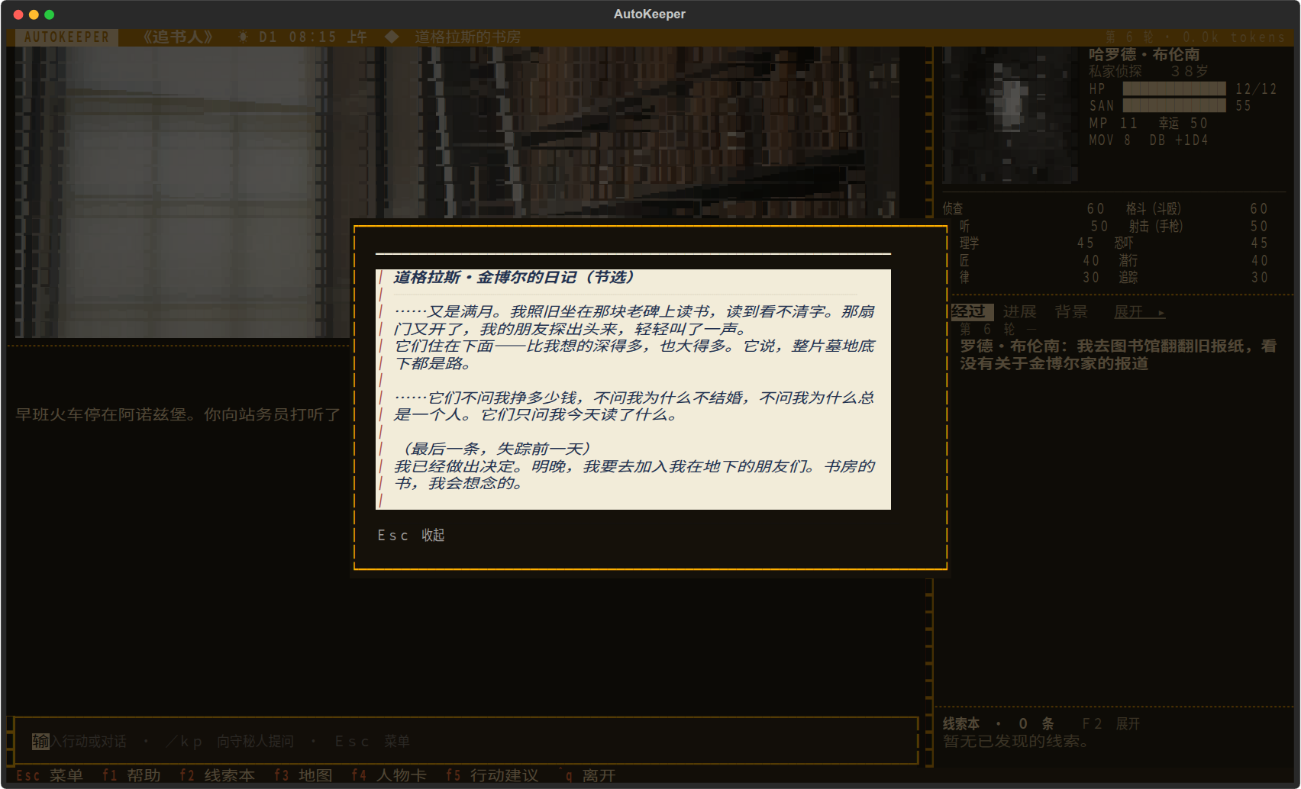This screenshot has width=1301, height=789.
Task: Click the 暂无已发现的线索 message
Action: [x=1015, y=741]
